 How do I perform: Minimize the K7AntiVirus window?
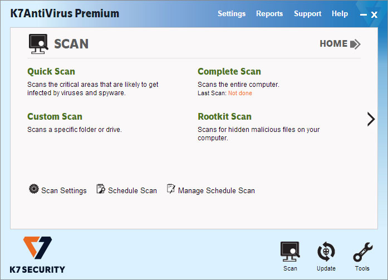pyautogui.click(x=364, y=15)
